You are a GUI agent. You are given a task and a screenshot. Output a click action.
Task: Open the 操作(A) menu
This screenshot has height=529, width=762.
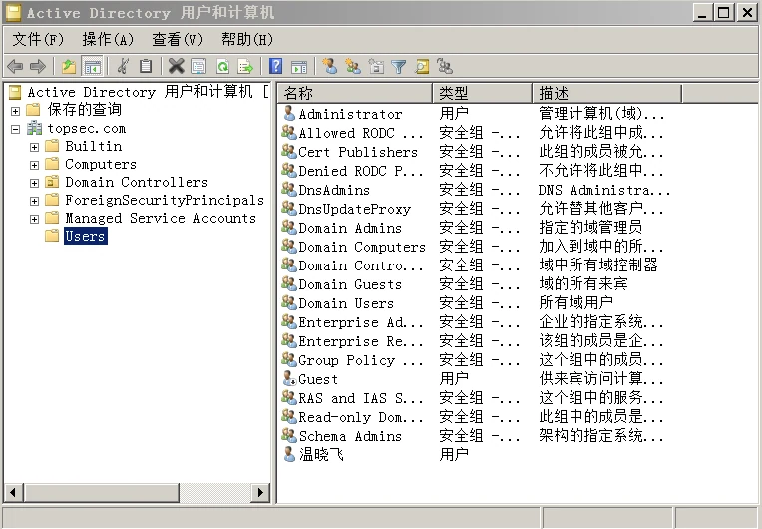(x=108, y=39)
